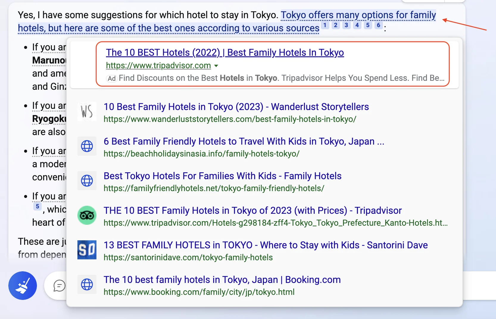Click the Wanderlust Storytellers WS favicon
The image size is (496, 319).
pyautogui.click(x=87, y=112)
